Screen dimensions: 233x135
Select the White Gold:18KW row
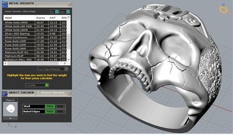35,30
